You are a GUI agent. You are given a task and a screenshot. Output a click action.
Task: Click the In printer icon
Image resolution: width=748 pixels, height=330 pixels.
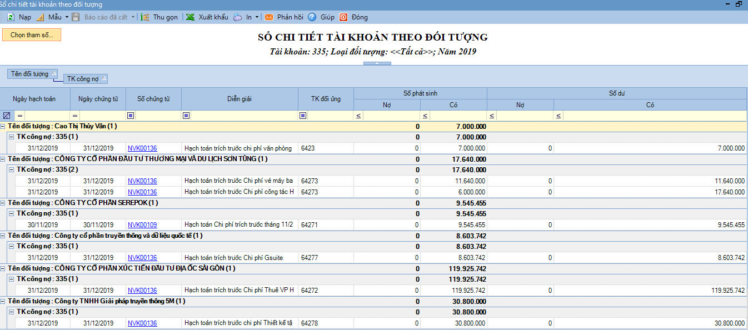[x=237, y=17]
